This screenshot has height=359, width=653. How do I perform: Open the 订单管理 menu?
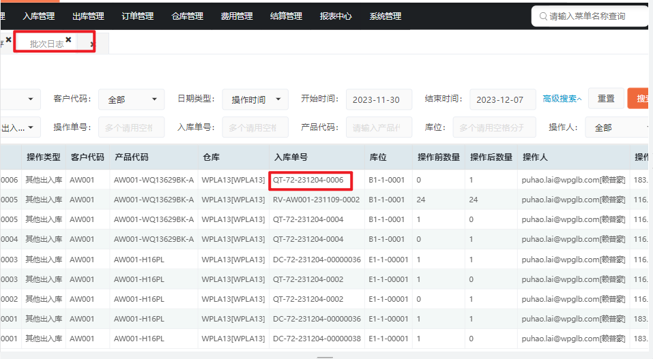[x=138, y=16]
